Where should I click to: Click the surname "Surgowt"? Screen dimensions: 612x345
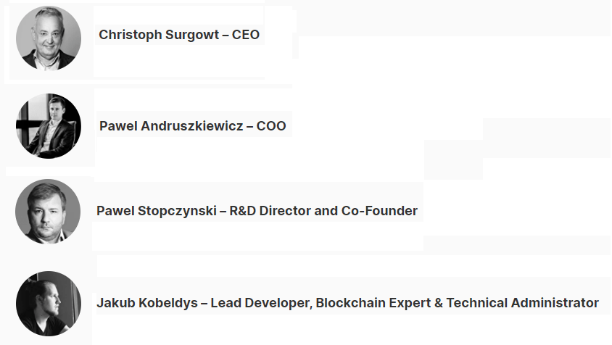point(192,35)
